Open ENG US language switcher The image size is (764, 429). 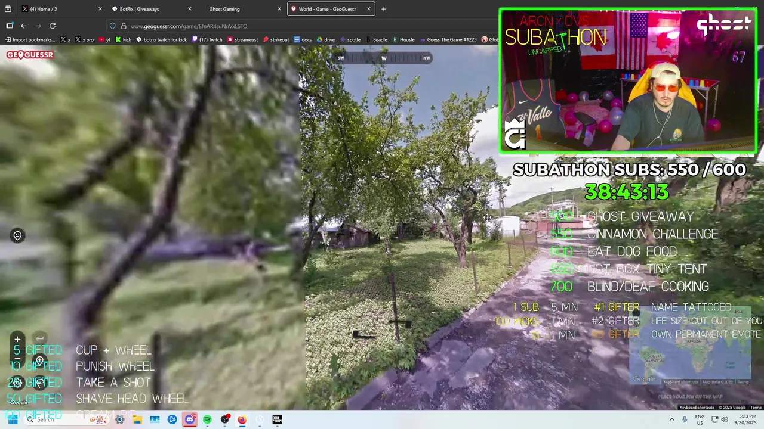coord(700,419)
